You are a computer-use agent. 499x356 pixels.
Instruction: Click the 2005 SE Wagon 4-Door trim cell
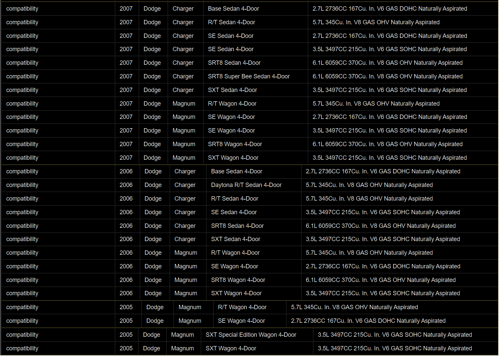(x=241, y=321)
